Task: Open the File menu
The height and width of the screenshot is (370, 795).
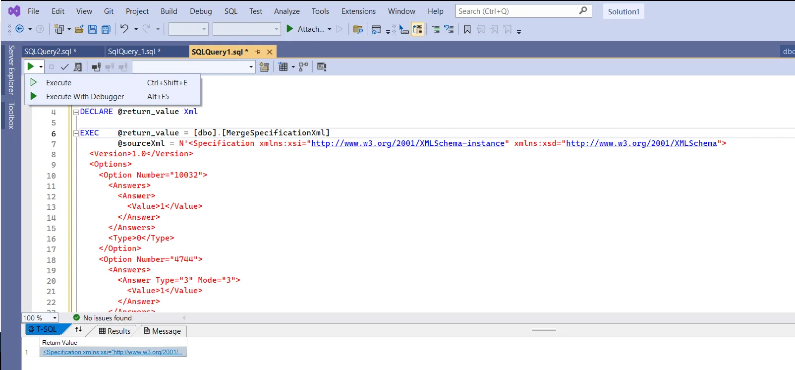Action: pos(33,11)
